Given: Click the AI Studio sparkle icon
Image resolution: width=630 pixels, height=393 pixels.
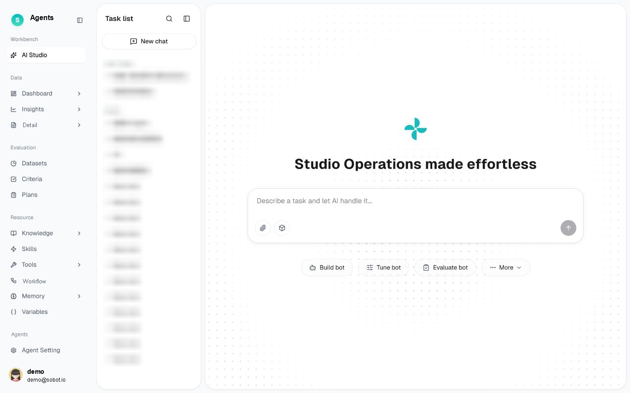Looking at the screenshot, I should pyautogui.click(x=14, y=55).
